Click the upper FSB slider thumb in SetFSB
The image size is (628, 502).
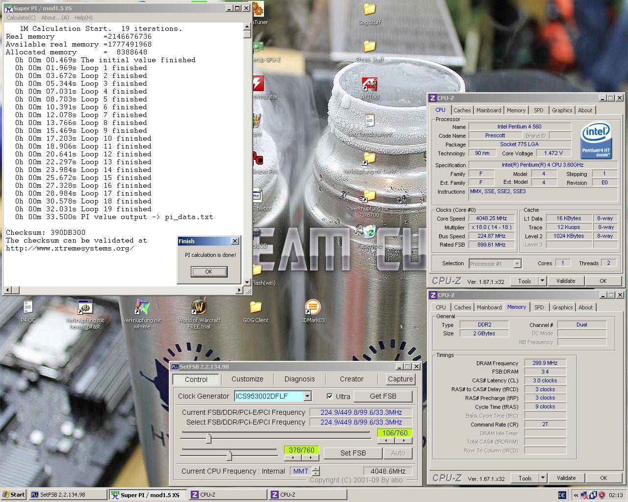209,438
